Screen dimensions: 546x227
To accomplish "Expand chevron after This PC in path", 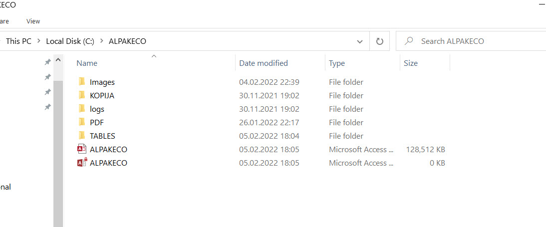I will [38, 41].
